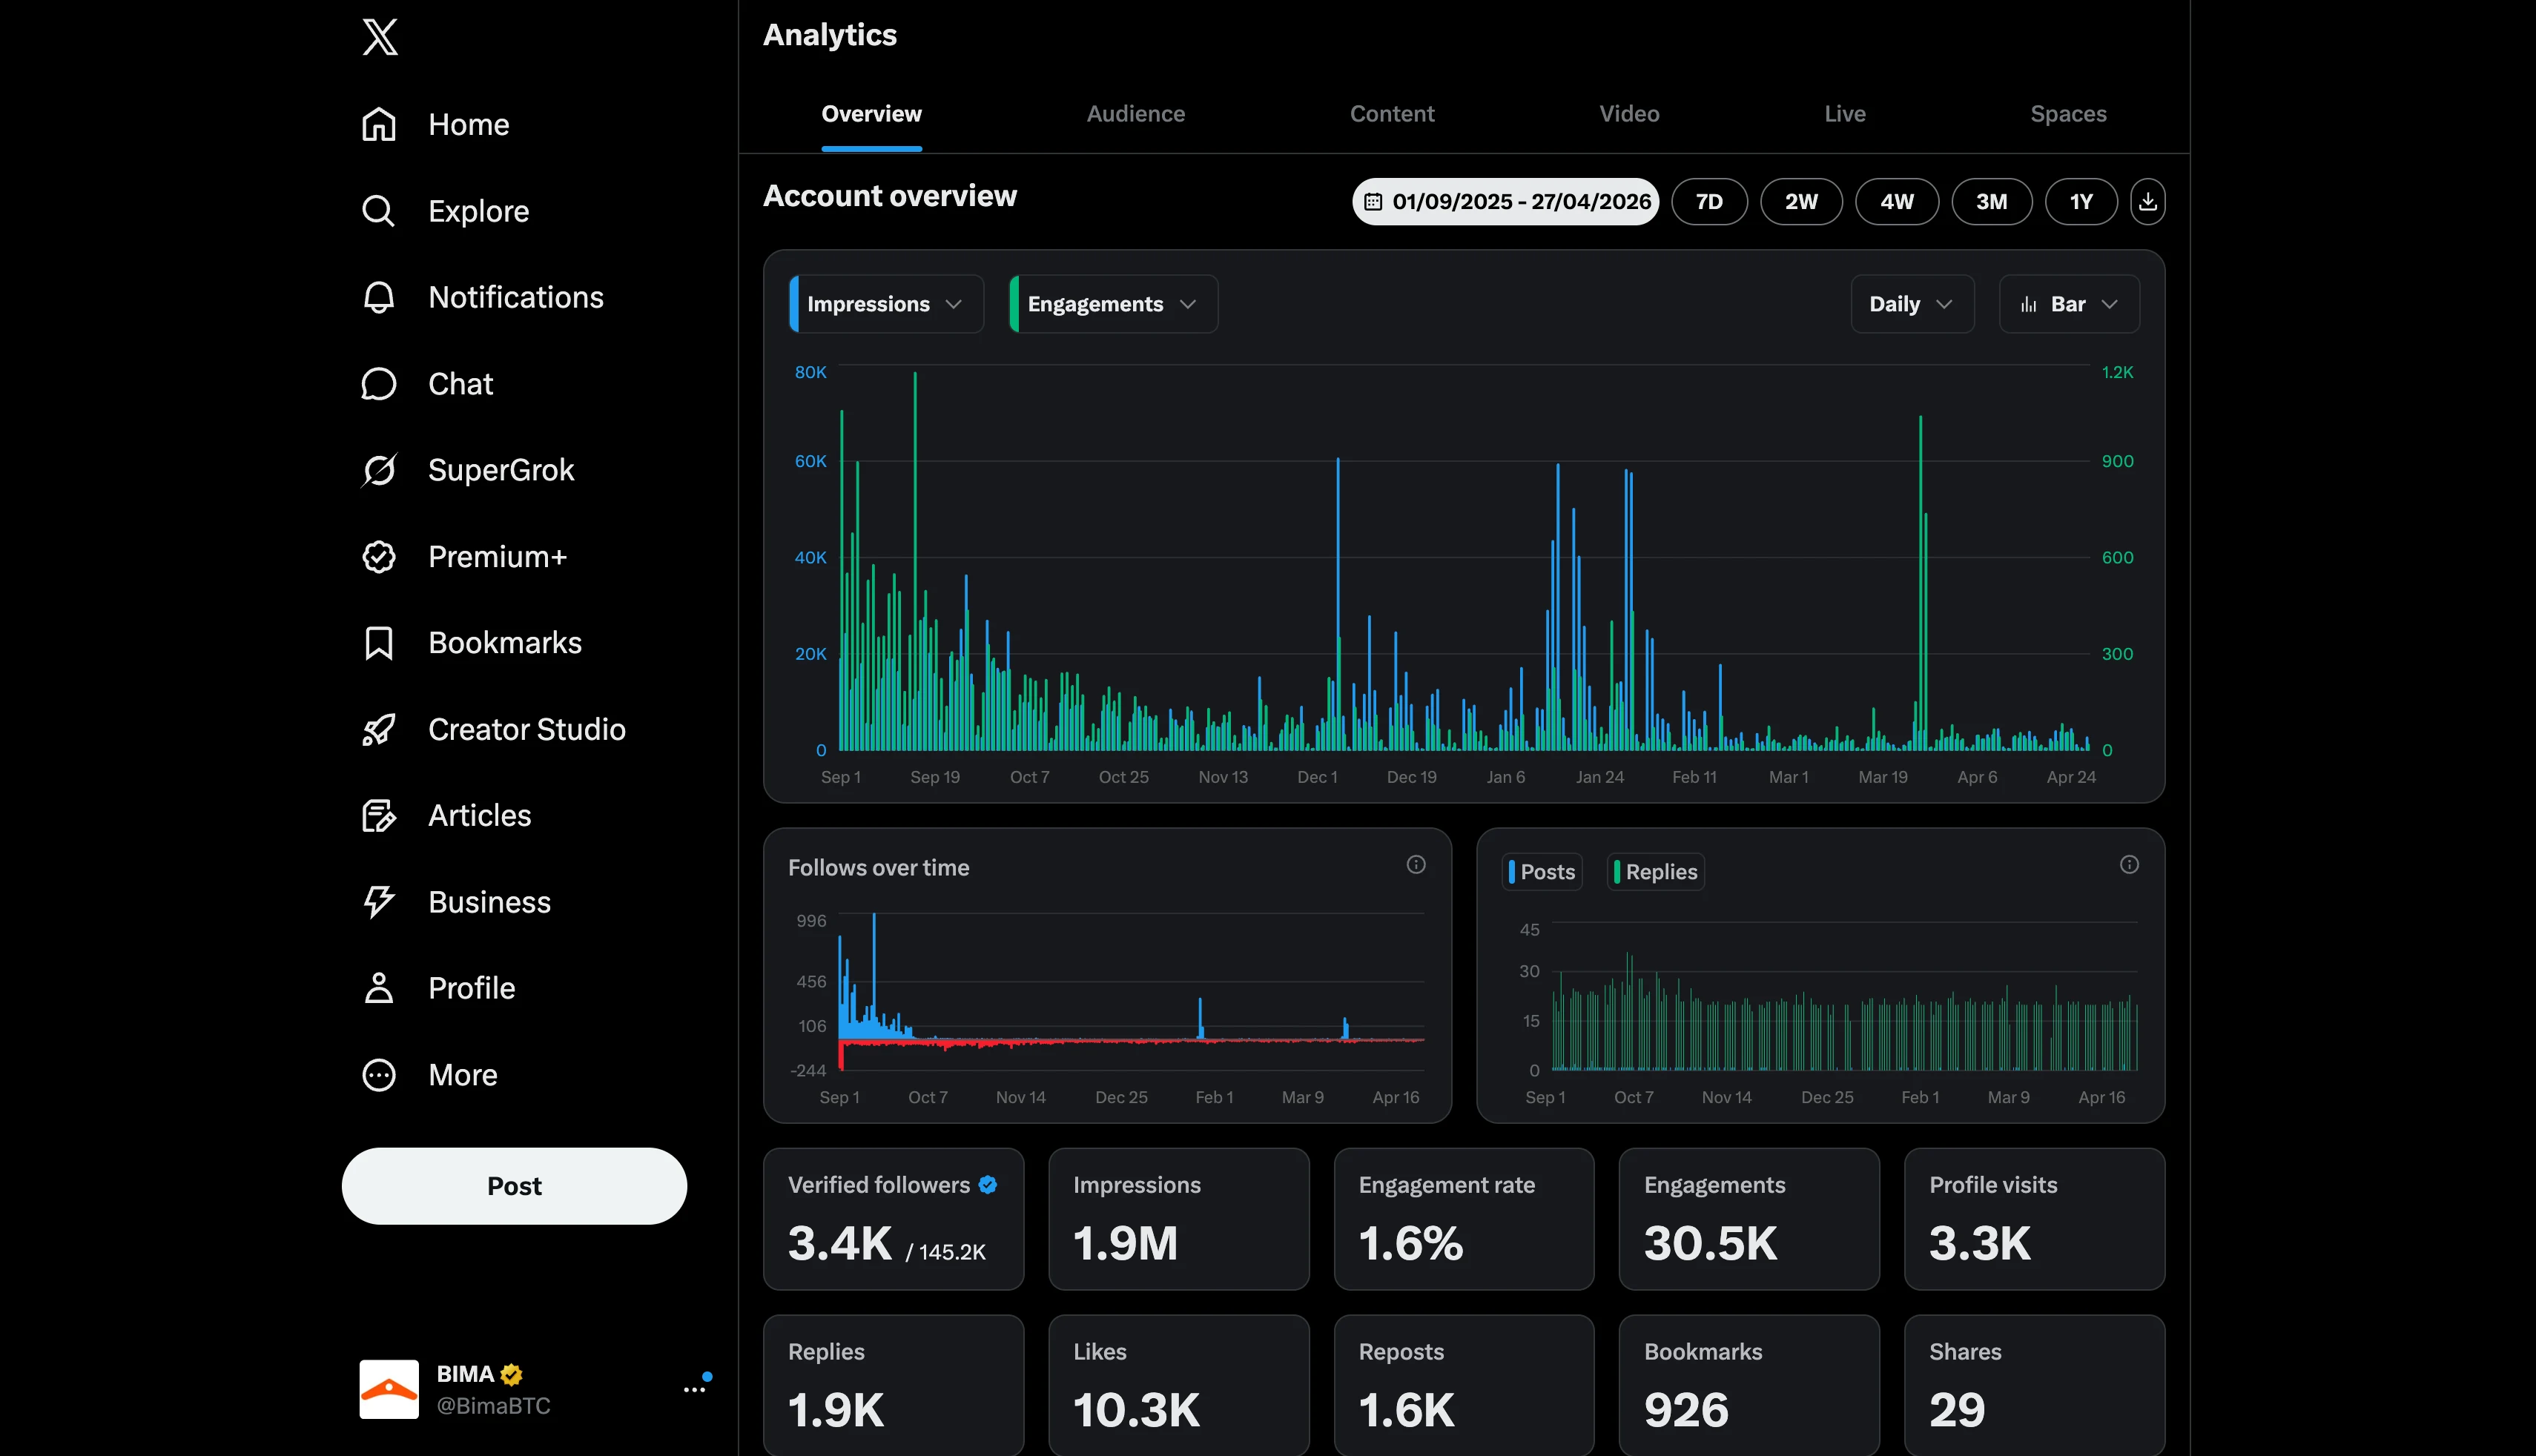Open Business lightning icon

[379, 902]
